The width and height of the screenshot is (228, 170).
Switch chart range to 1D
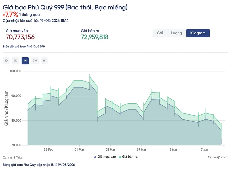click(6, 61)
